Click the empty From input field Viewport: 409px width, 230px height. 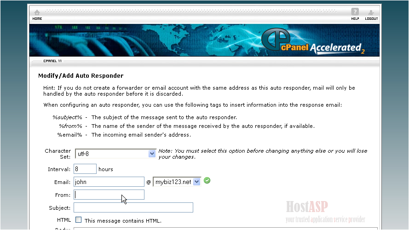[109, 195]
